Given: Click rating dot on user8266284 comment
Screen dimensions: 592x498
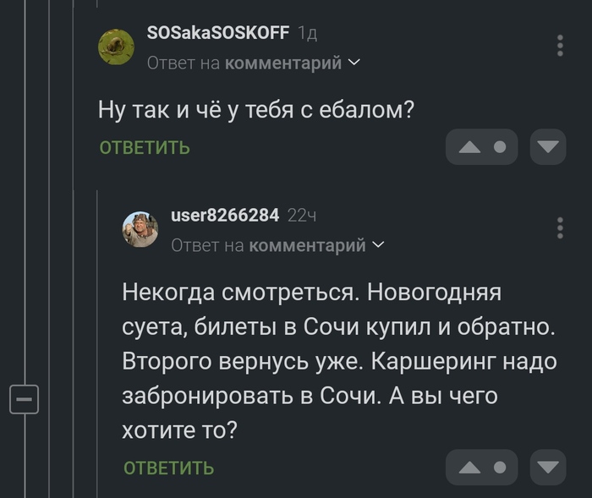Looking at the screenshot, I should point(500,467).
